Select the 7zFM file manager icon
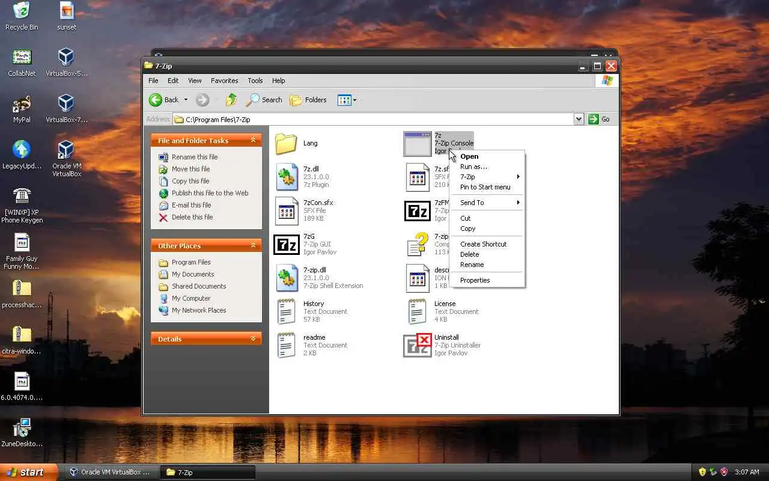Screen dimensions: 769x481 point(418,211)
